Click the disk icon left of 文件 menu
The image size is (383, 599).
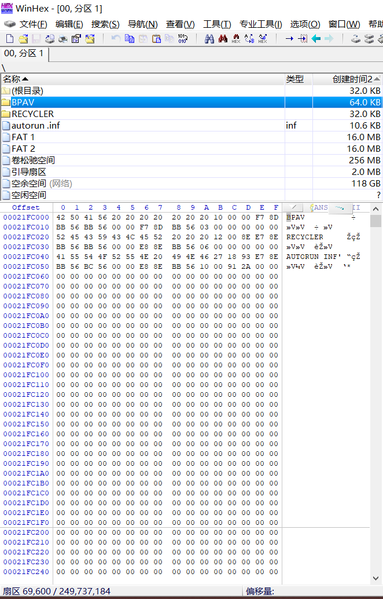pyautogui.click(x=9, y=24)
